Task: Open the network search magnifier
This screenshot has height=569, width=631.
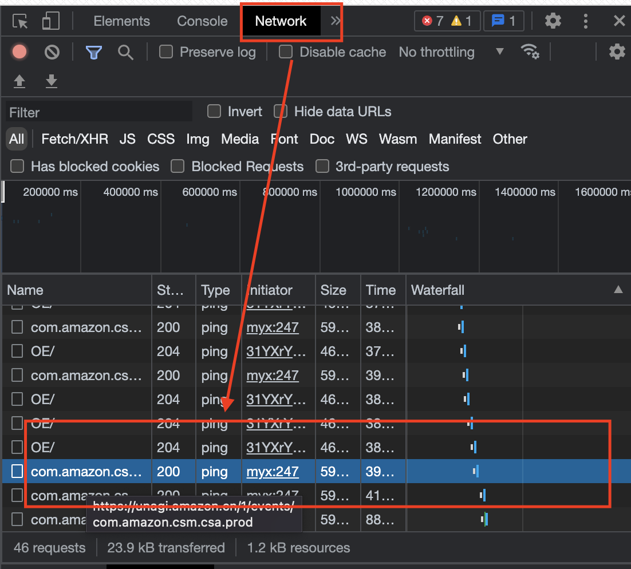Action: tap(125, 52)
